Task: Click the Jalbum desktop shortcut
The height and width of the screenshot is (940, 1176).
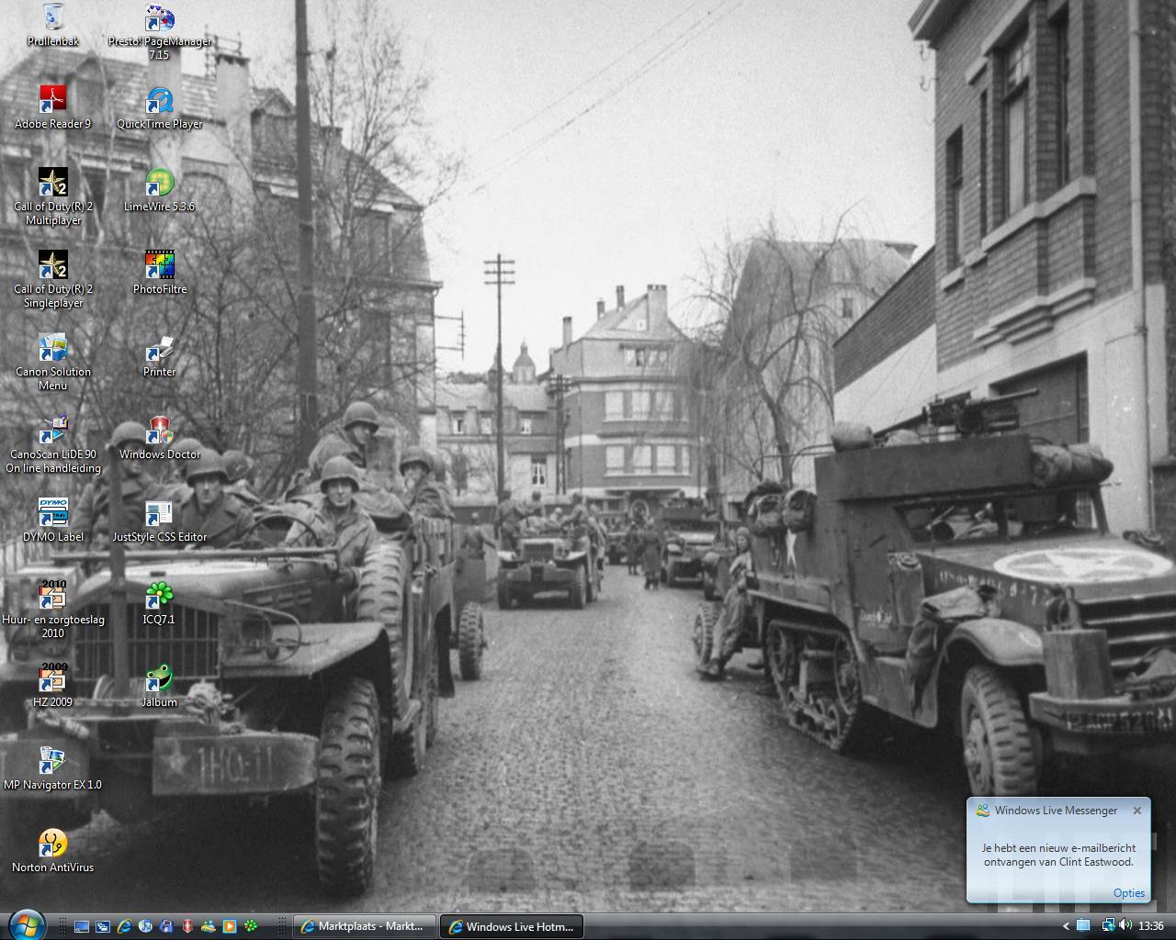Action: (160, 678)
